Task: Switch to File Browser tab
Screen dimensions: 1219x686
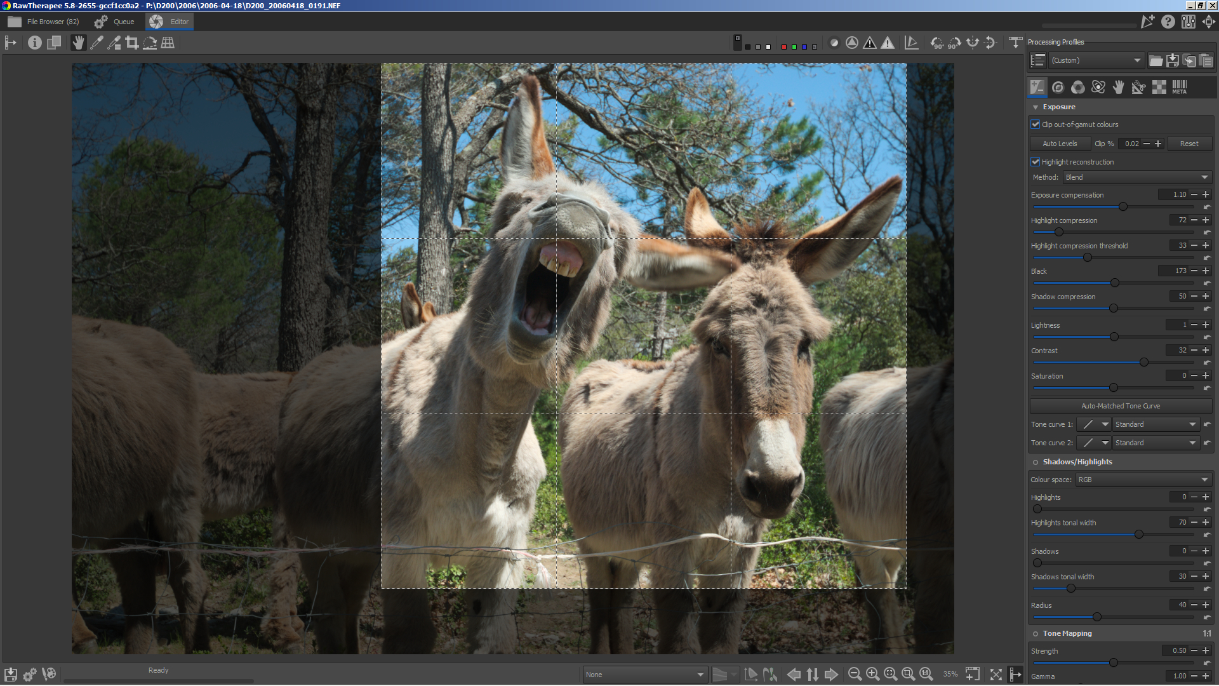Action: click(x=44, y=22)
